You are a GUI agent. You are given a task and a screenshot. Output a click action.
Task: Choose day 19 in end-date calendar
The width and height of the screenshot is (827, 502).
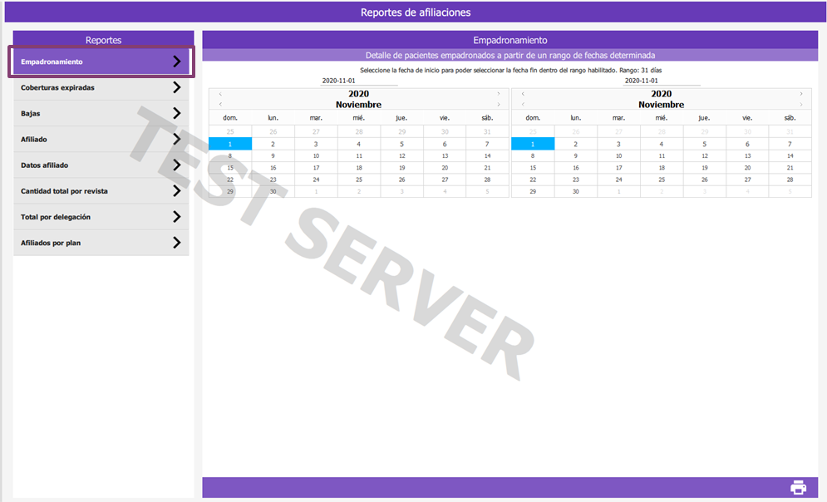tap(705, 168)
